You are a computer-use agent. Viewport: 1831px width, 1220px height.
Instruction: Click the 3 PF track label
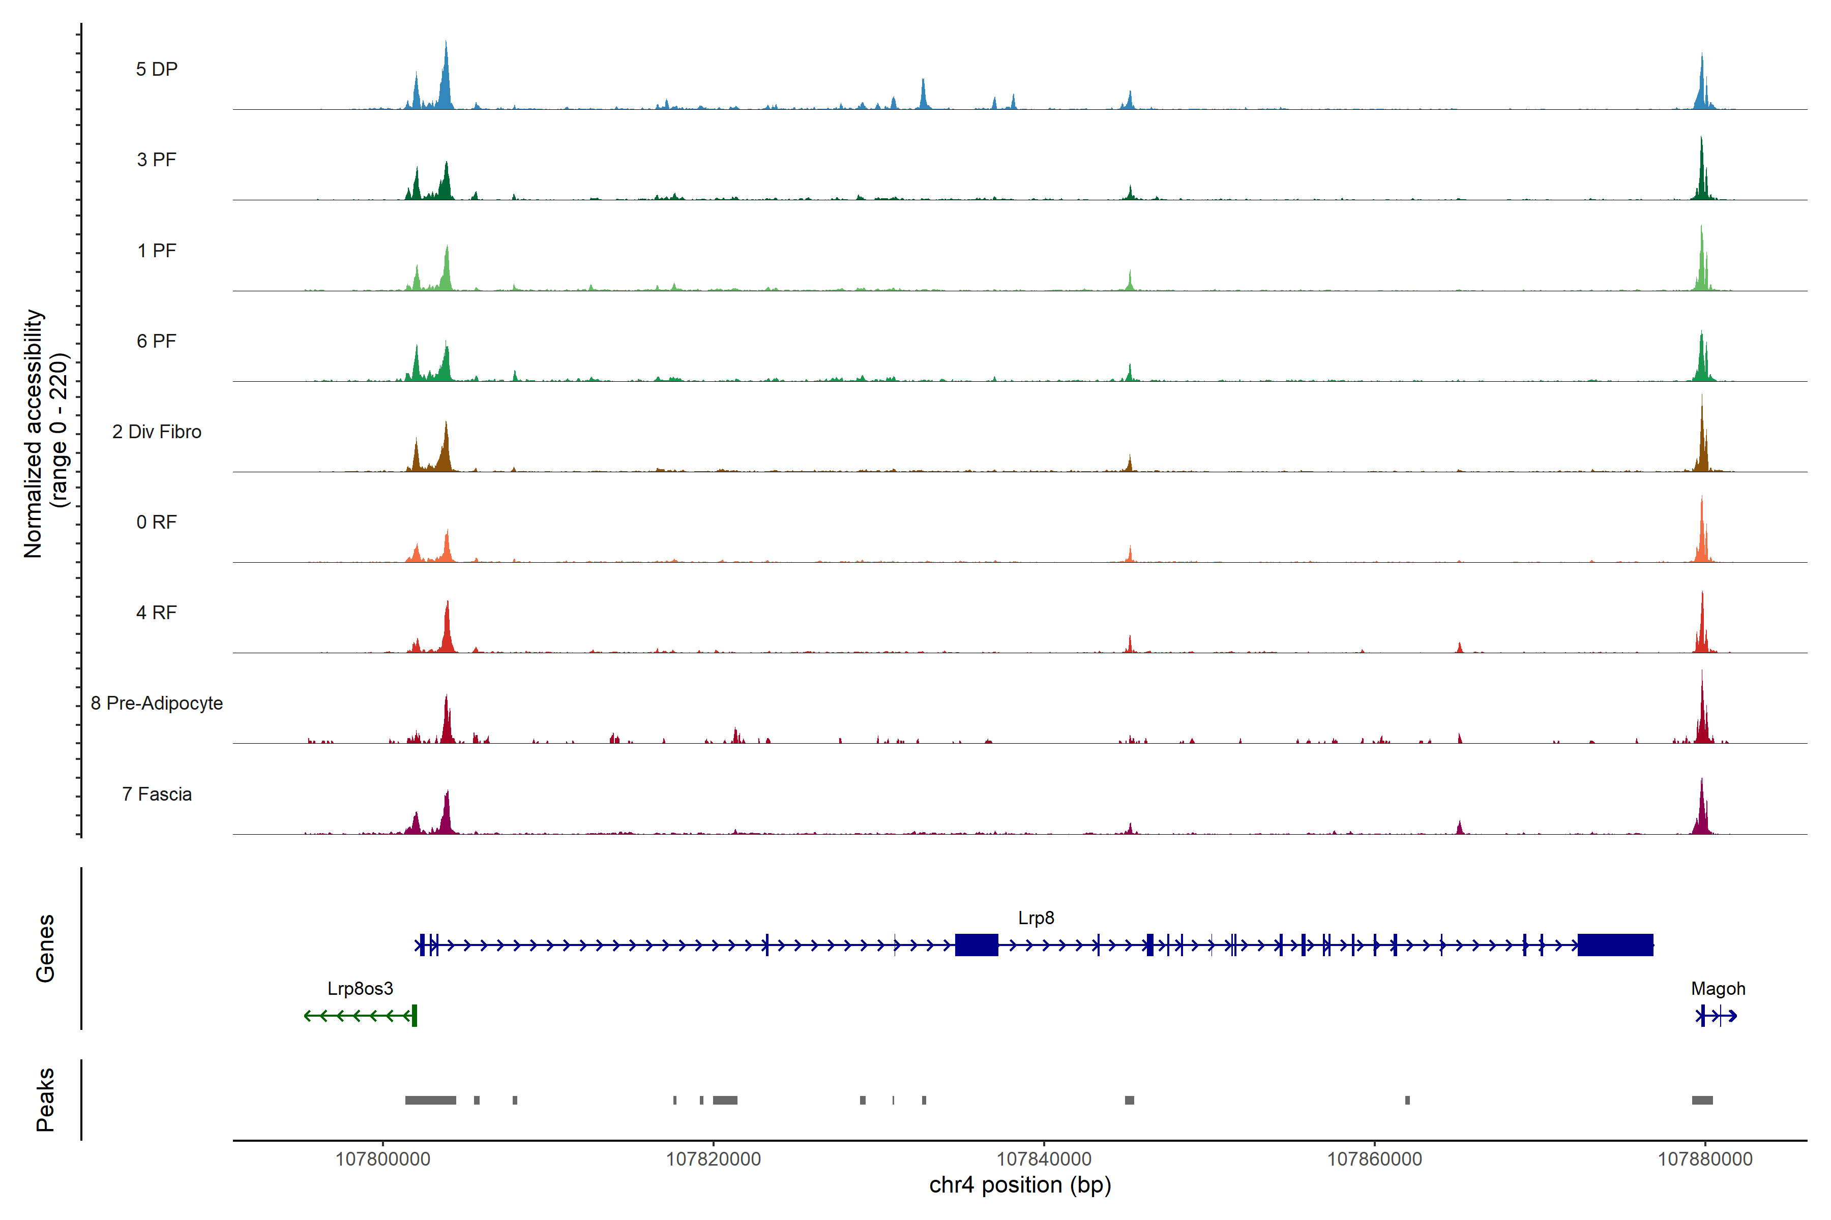(157, 160)
